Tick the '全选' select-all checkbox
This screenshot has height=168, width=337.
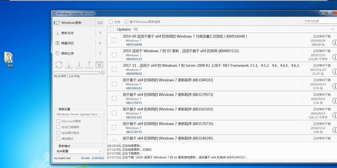point(111,22)
